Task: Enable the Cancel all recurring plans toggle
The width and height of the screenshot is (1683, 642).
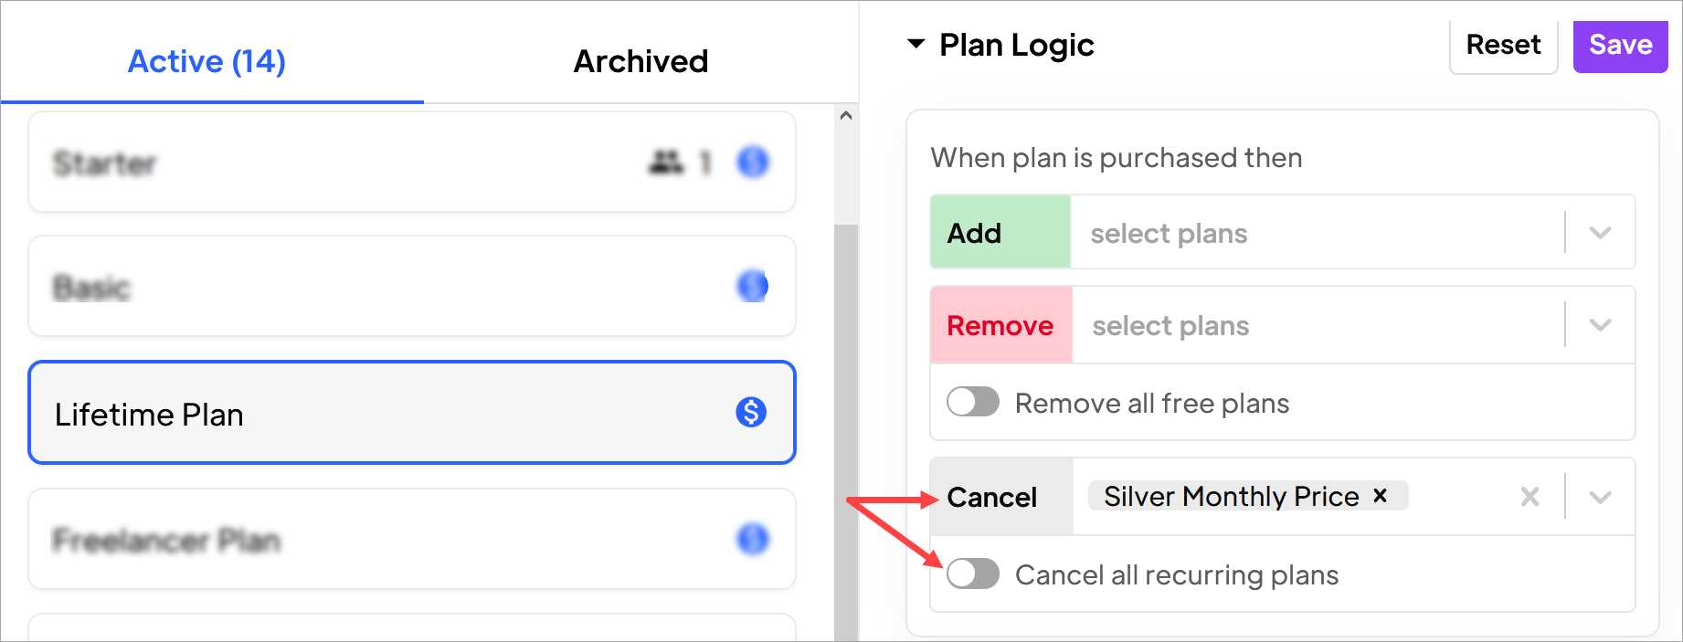Action: click(972, 574)
